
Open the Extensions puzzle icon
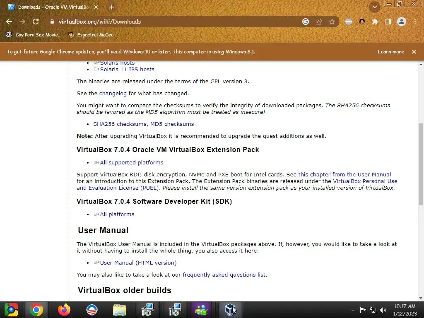[x=375, y=22]
